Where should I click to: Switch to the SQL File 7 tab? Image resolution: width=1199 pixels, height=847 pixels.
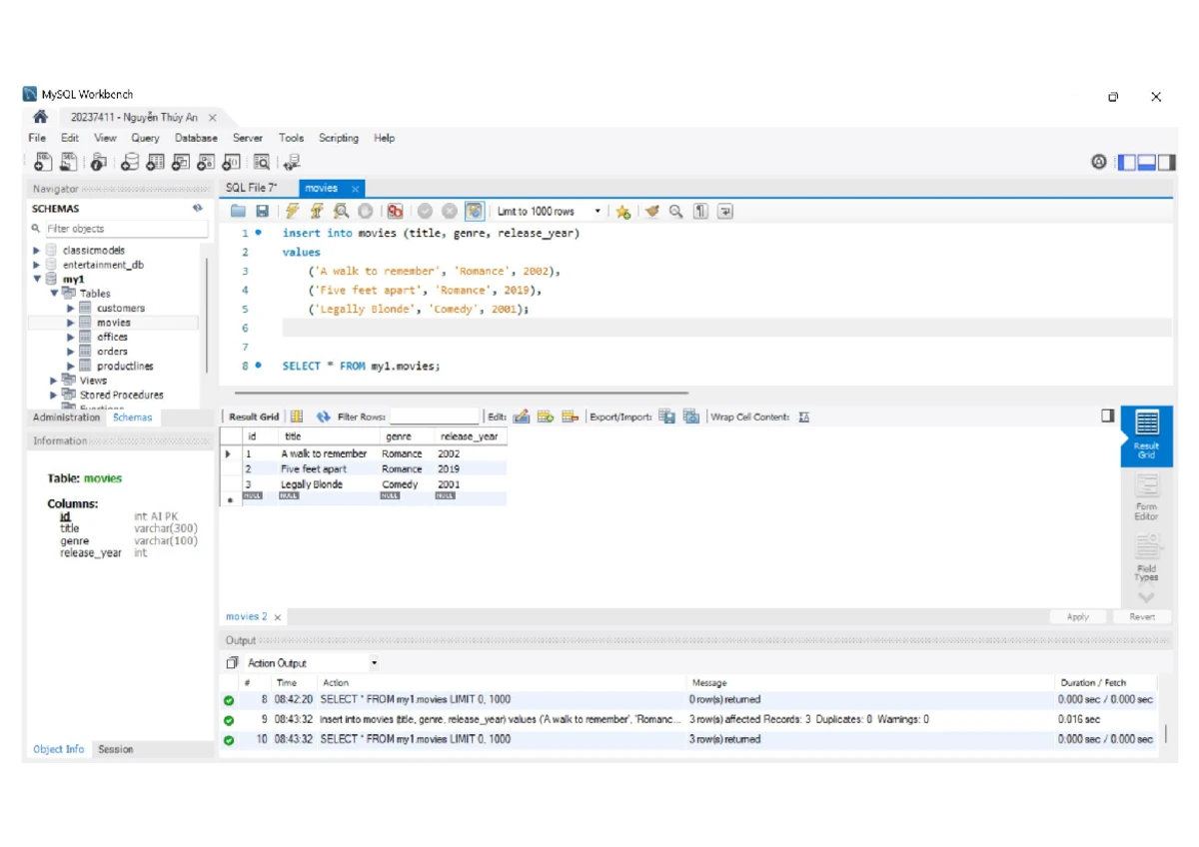click(251, 188)
